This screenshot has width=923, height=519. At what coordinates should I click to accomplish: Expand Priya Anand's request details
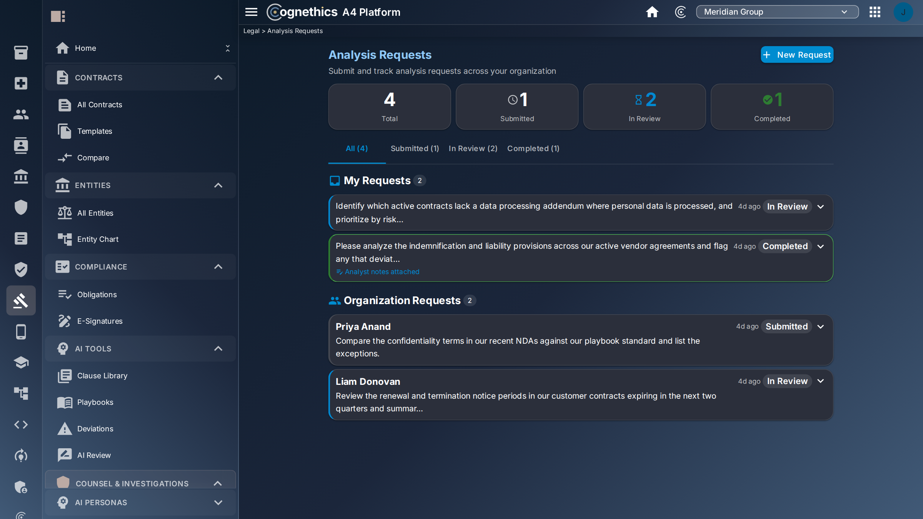(x=820, y=326)
